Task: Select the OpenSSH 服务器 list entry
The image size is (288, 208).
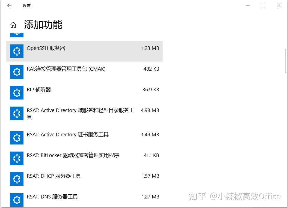Action: click(x=85, y=51)
